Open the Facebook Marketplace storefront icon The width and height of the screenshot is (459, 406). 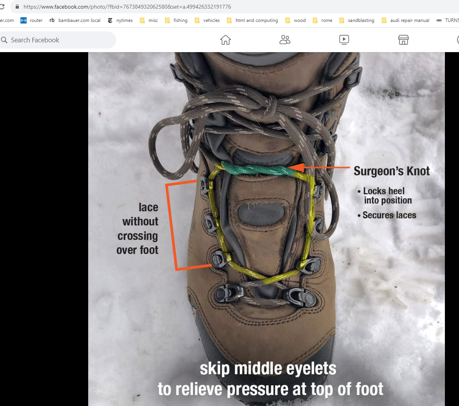click(x=403, y=40)
